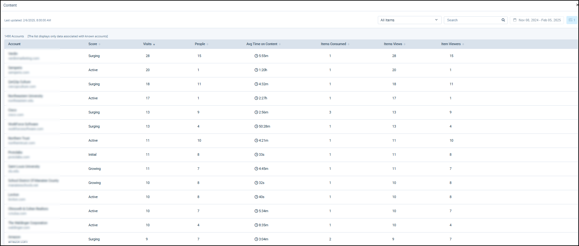Click sort icon beside Items Consumed
579x246 pixels.
click(x=349, y=44)
